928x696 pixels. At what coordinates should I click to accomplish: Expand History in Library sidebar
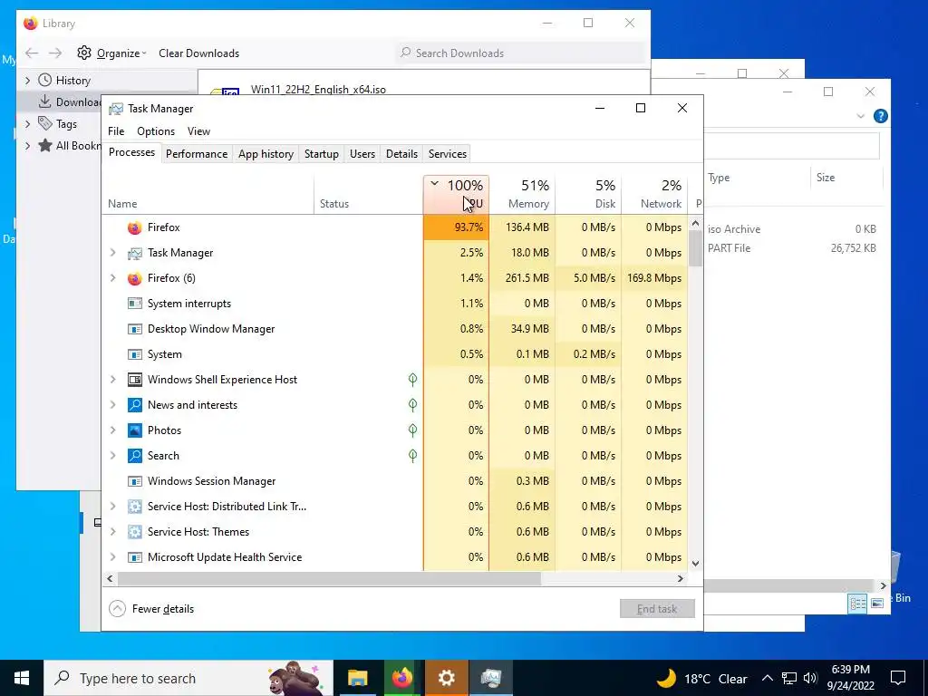27,81
